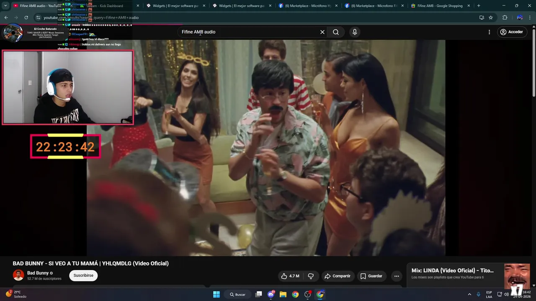Click Acceder sign-in button
Screen dimensions: 536x301
(511, 32)
